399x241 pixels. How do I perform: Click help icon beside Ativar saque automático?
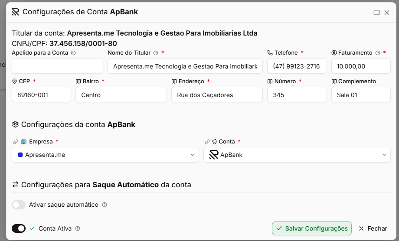point(105,205)
